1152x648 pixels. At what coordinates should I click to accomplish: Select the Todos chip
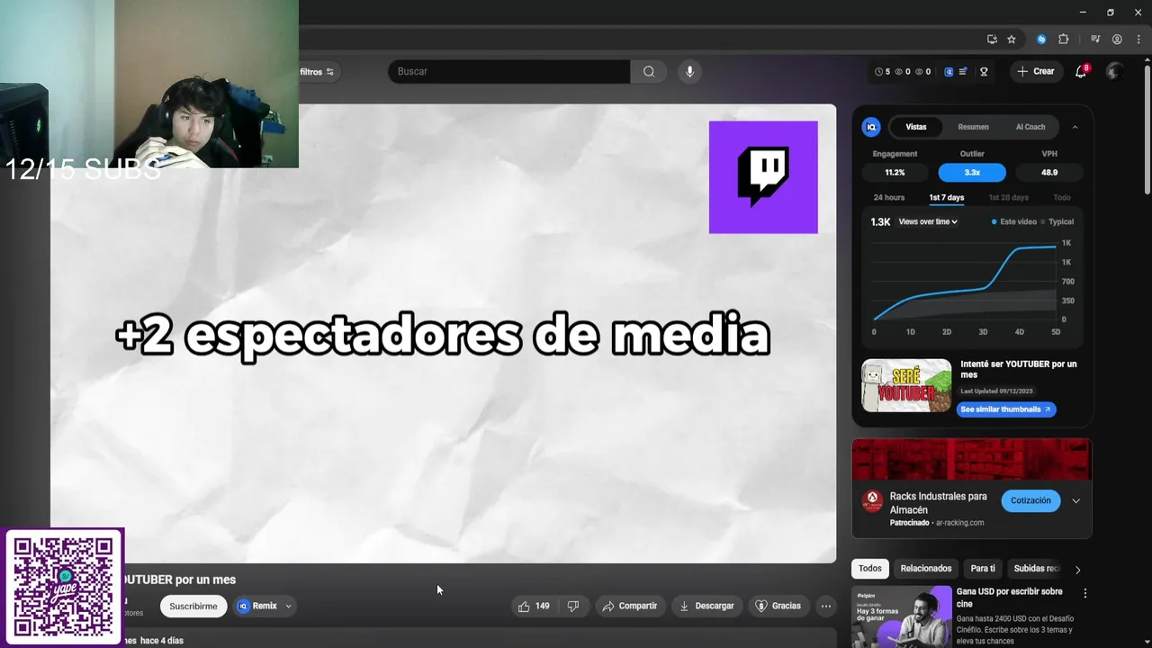tap(870, 569)
